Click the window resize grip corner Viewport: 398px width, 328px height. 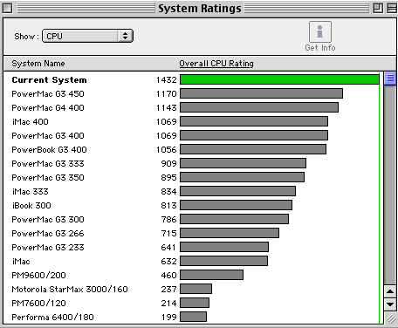(x=390, y=318)
